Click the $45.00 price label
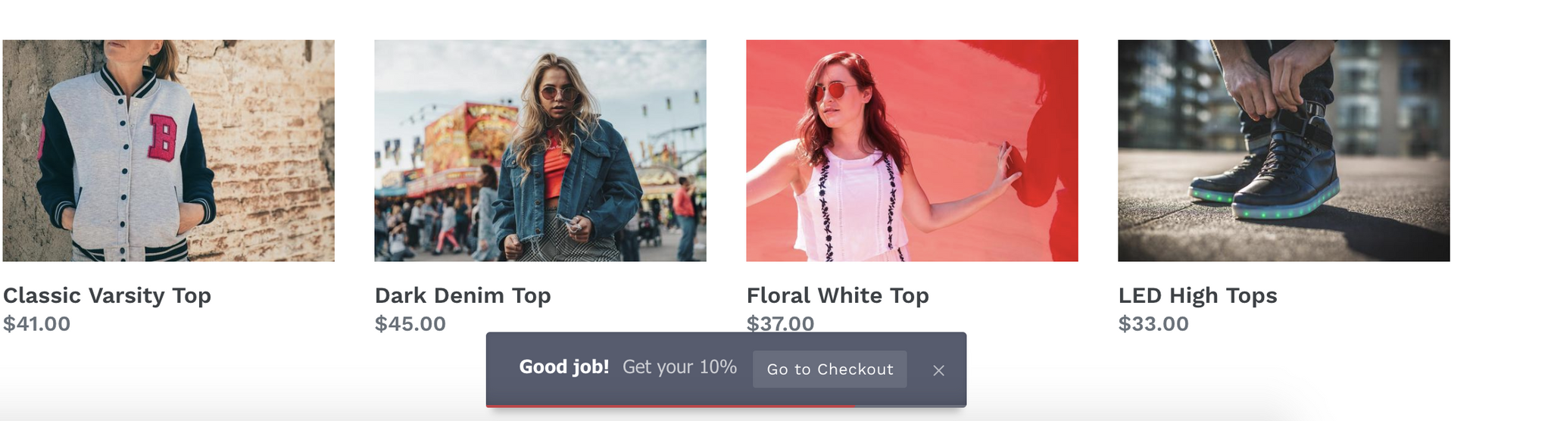Image resolution: width=1551 pixels, height=421 pixels. point(410,324)
